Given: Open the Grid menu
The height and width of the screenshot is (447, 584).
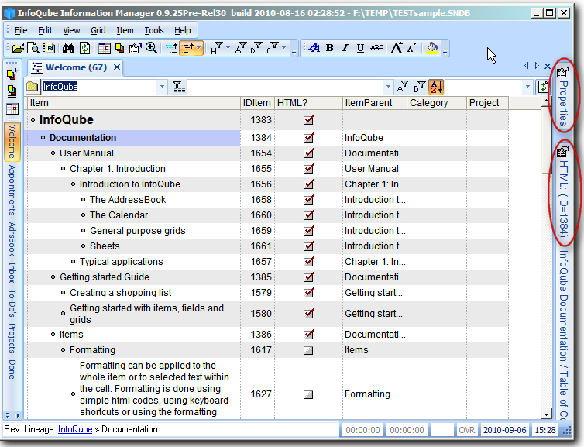Looking at the screenshot, I should (x=98, y=30).
